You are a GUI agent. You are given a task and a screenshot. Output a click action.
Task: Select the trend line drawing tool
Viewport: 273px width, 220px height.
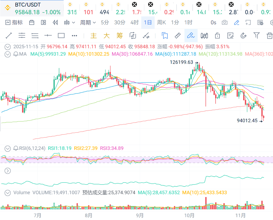[9, 36]
